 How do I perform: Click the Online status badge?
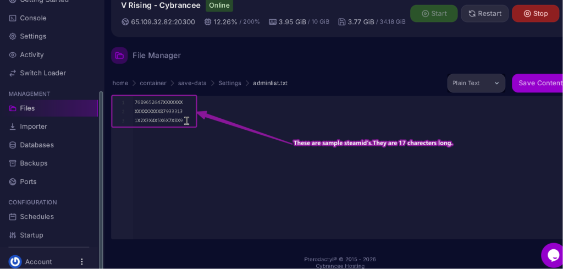click(219, 6)
